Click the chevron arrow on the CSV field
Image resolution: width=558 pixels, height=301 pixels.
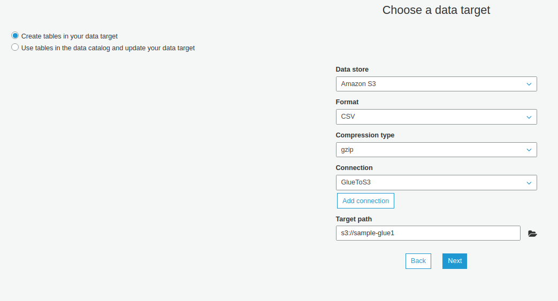(x=529, y=117)
